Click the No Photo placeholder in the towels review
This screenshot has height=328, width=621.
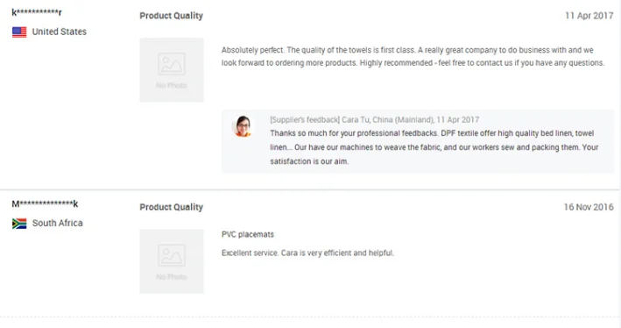pos(172,70)
